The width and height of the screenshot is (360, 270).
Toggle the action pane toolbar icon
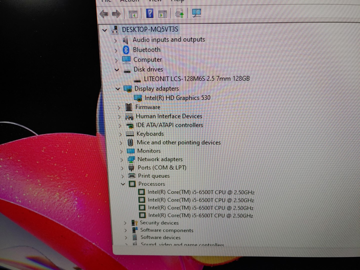163,14
